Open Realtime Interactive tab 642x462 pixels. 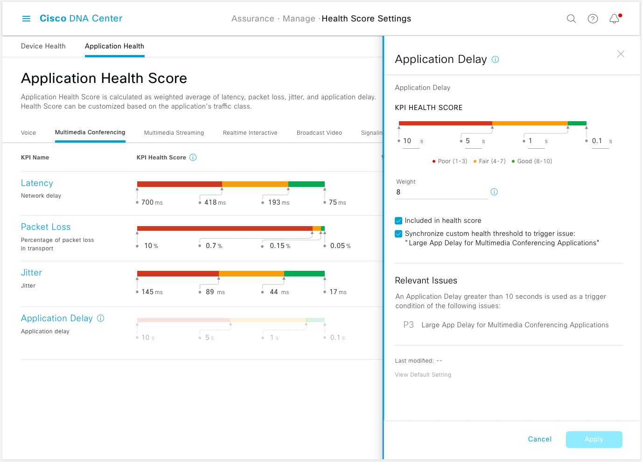click(250, 133)
